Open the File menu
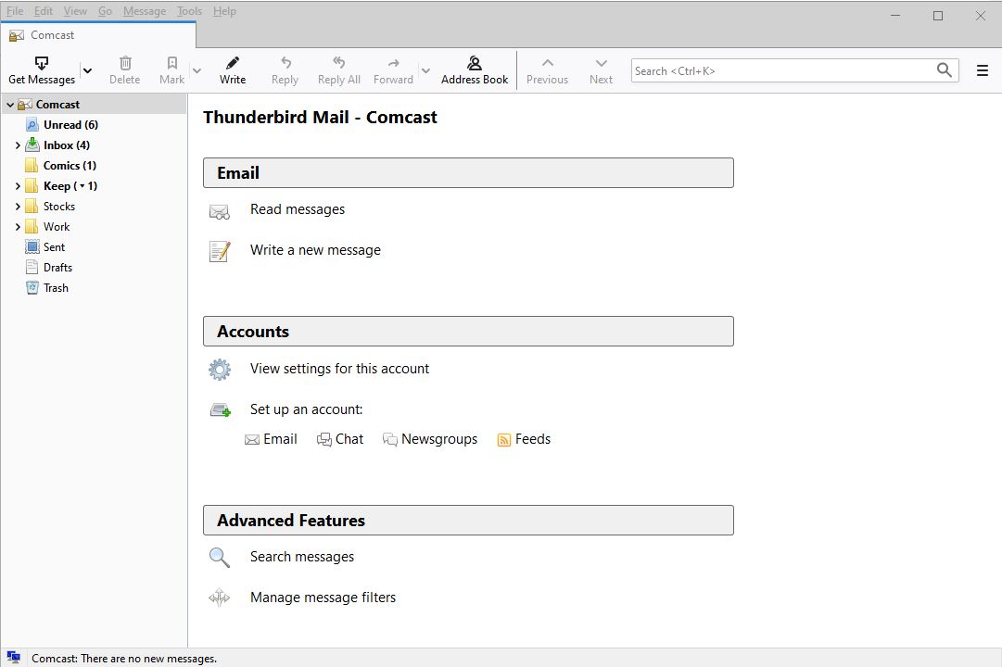 tap(15, 11)
